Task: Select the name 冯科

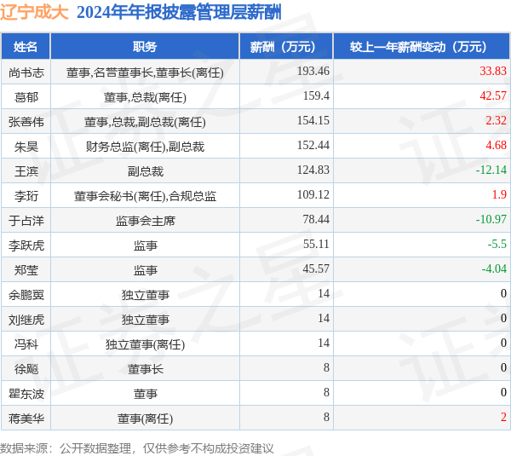Action: [26, 344]
